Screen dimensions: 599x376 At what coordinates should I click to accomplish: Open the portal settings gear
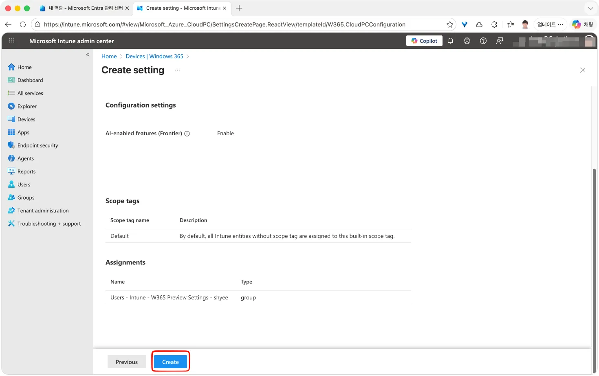coord(467,41)
